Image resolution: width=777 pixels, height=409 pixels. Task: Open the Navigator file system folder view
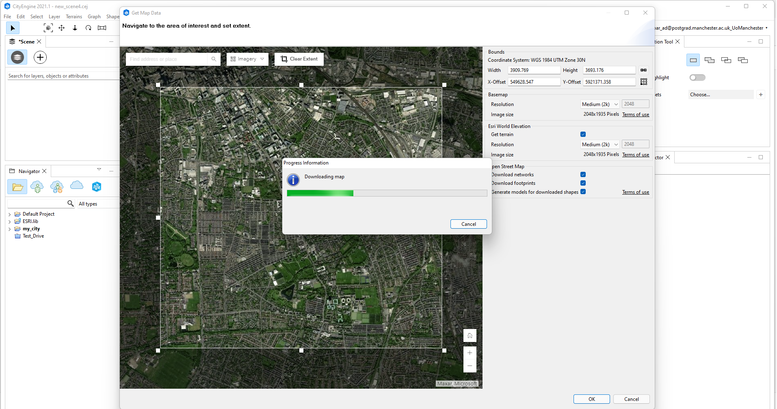pos(17,187)
